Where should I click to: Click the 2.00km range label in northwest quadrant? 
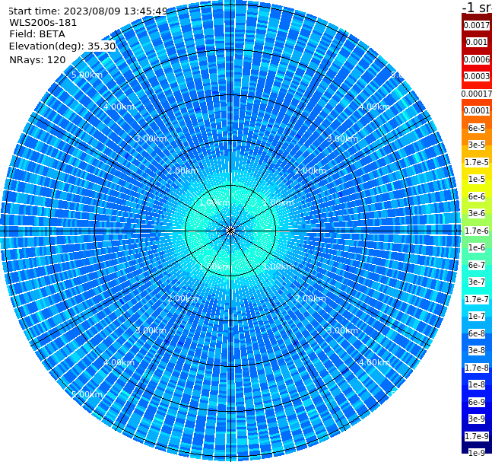(x=183, y=170)
